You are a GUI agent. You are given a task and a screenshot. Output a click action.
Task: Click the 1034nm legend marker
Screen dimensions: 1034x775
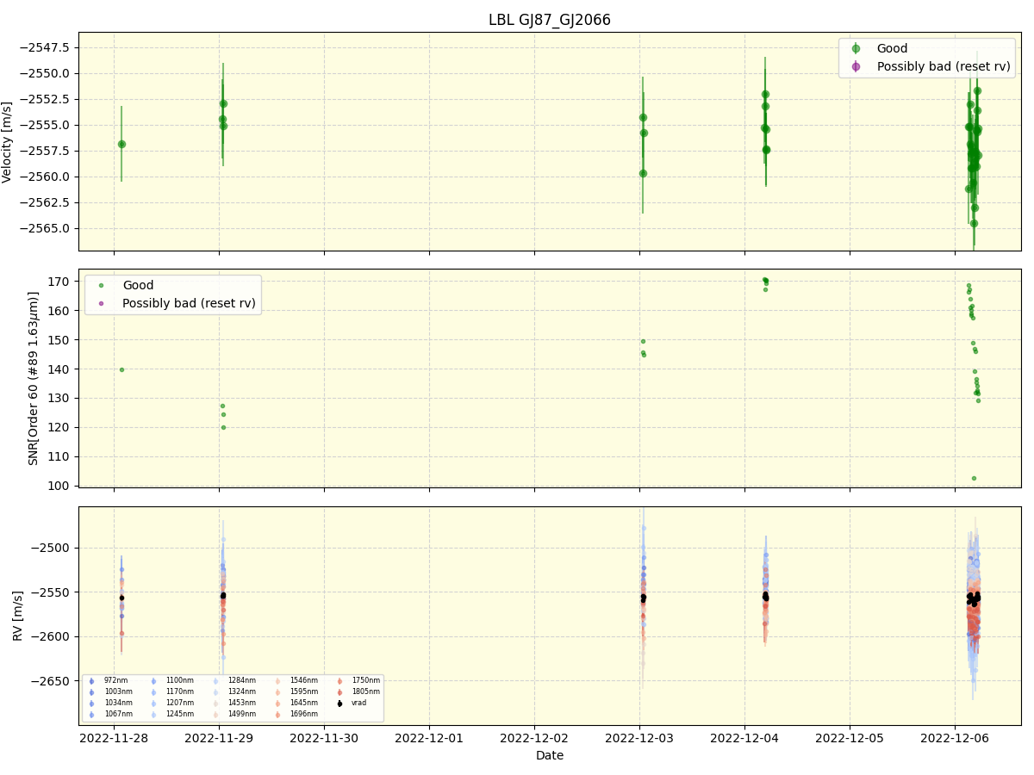point(91,704)
